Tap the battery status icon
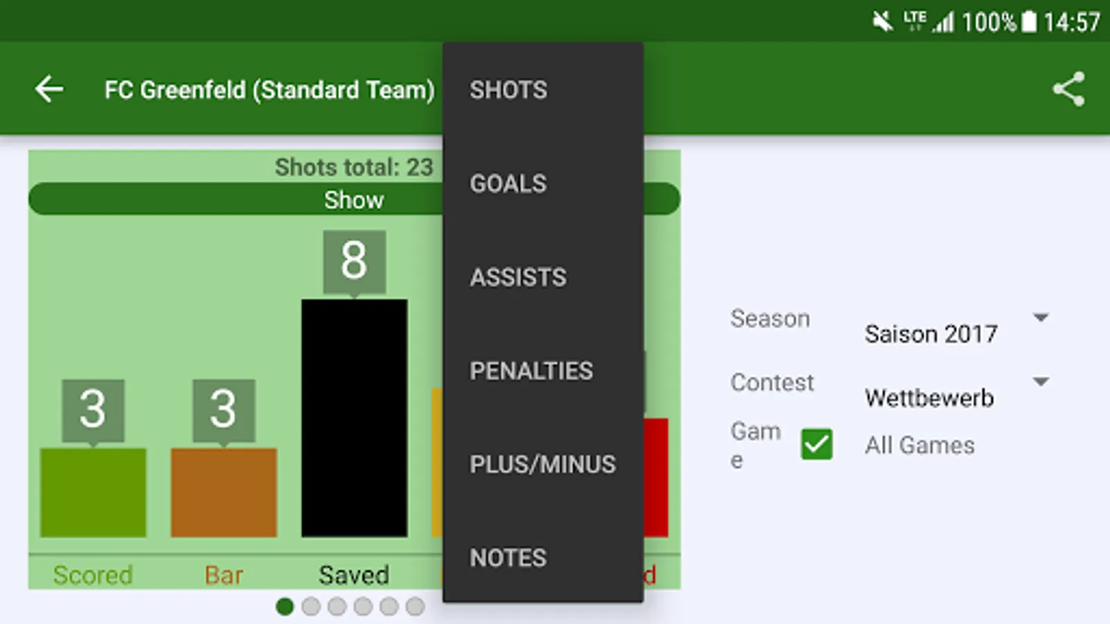This screenshot has width=1110, height=624. [x=1030, y=21]
